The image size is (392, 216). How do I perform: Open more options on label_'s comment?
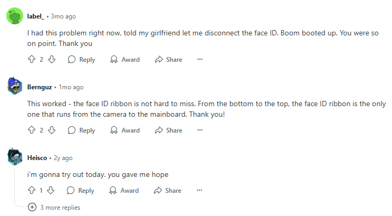[x=200, y=60]
